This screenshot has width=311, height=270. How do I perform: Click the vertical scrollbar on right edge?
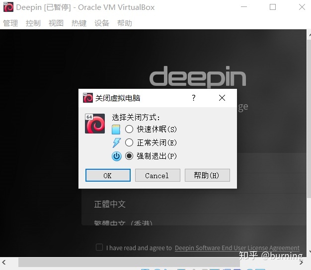click(x=309, y=119)
